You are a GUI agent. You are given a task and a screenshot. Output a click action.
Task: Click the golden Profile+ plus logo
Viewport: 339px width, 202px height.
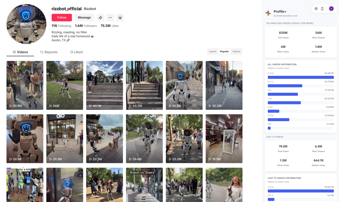pos(268,13)
